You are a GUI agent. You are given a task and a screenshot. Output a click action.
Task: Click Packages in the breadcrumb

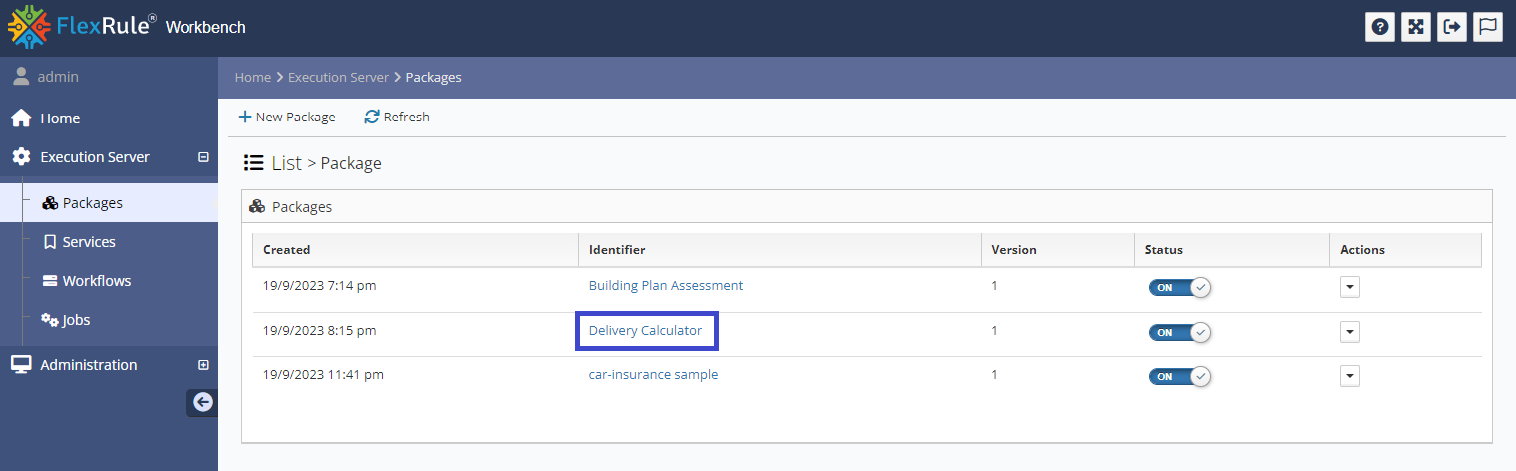[x=433, y=77]
